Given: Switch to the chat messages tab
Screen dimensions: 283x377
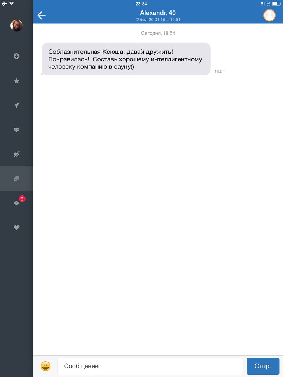Looking at the screenshot, I should click(x=16, y=178).
